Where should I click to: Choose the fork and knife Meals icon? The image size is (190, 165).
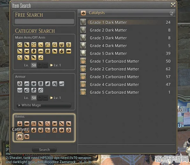point(34,124)
